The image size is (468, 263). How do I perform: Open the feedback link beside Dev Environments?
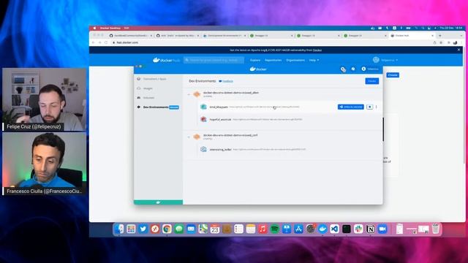(x=227, y=81)
